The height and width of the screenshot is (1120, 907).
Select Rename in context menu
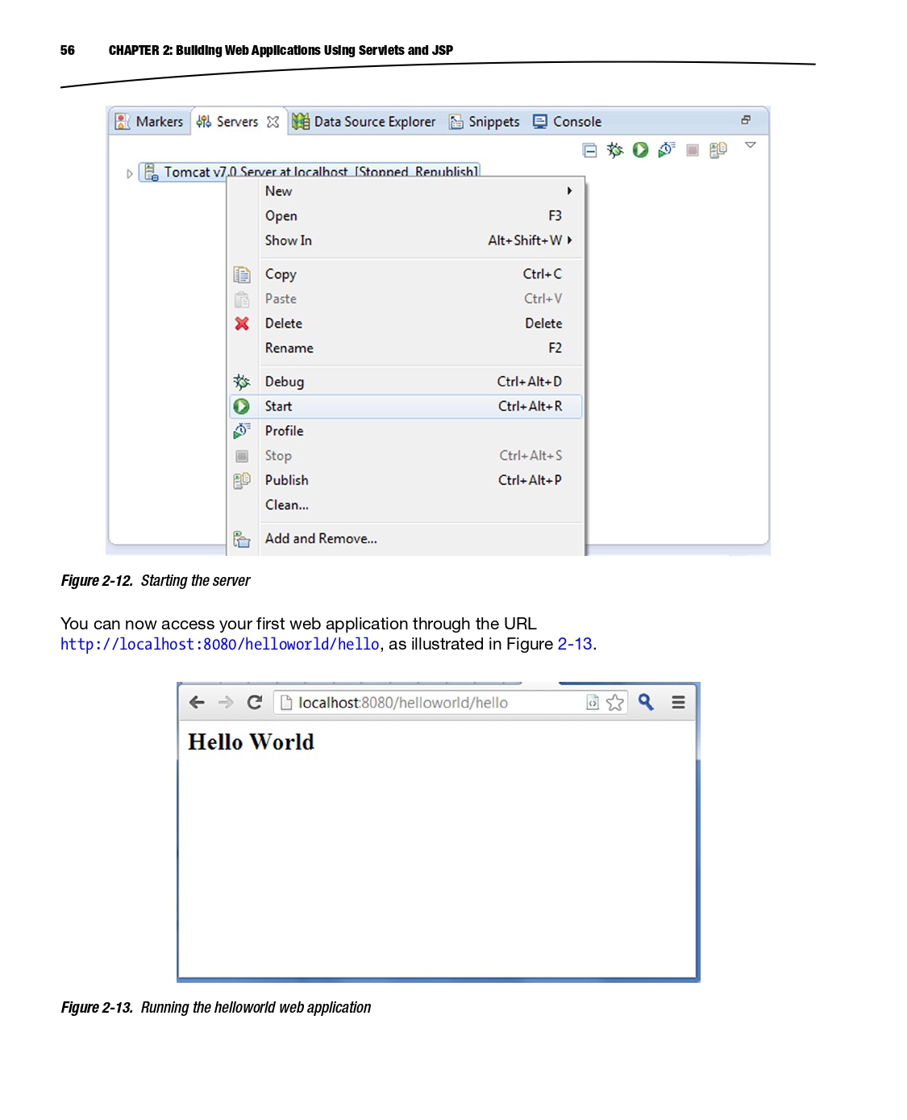tap(406, 348)
